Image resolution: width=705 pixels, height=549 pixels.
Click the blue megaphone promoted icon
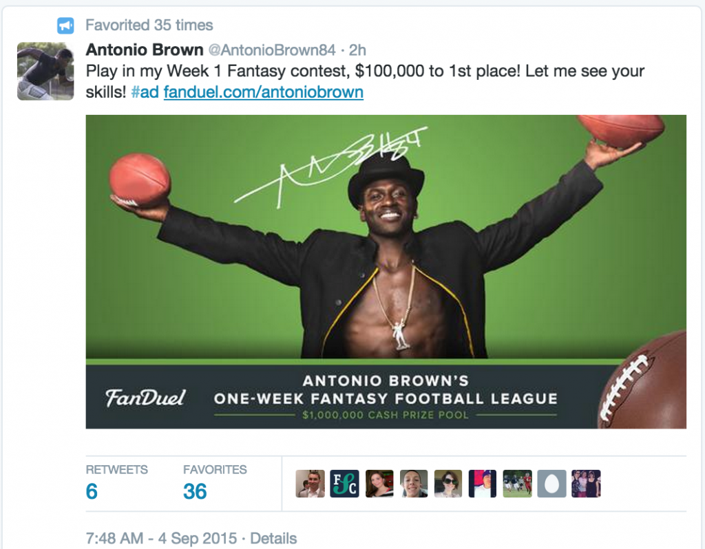pos(65,25)
